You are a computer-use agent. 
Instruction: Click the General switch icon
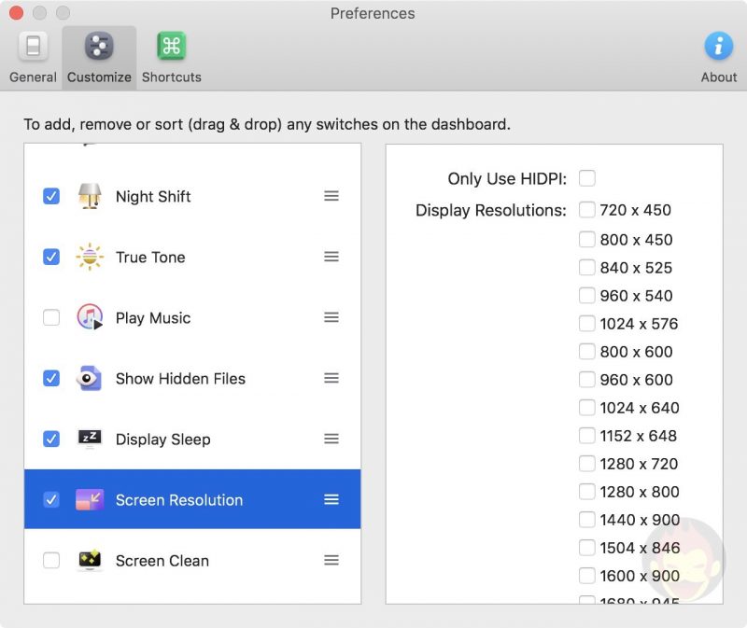[32, 46]
